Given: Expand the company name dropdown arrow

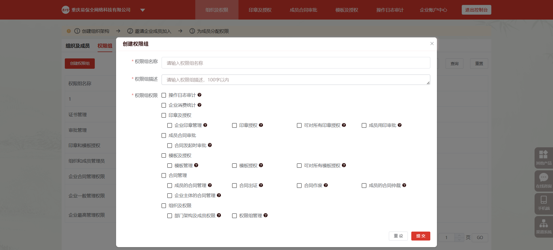Looking at the screenshot, I should pos(143,10).
